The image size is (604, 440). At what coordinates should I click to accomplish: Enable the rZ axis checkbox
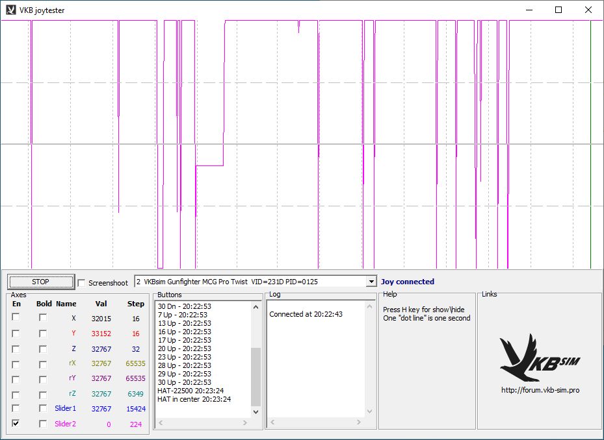coord(16,395)
